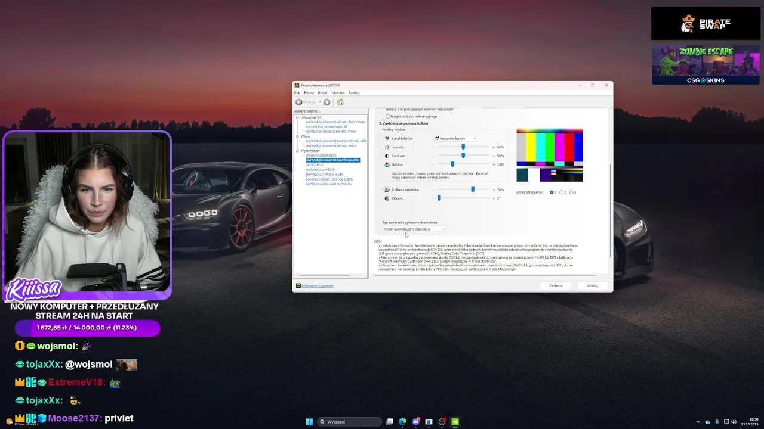Image resolution: width=764 pixels, height=429 pixels.
Task: Open Task View on taskbar
Action: point(389,422)
